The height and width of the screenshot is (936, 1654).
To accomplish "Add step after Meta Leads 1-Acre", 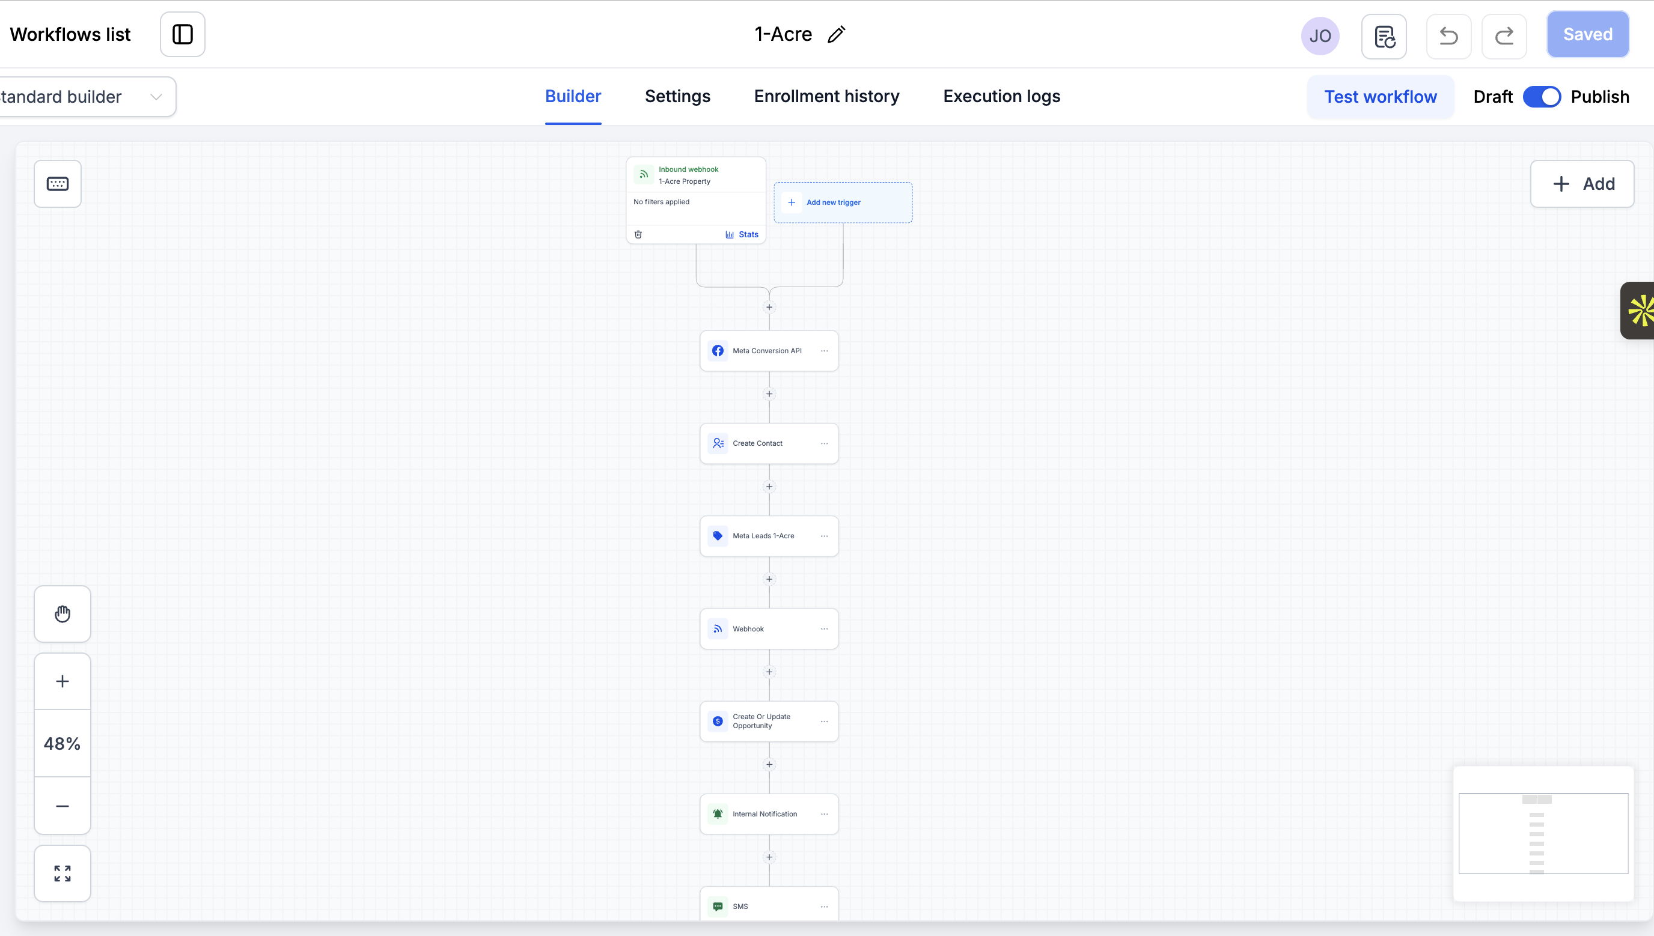I will click(x=769, y=579).
